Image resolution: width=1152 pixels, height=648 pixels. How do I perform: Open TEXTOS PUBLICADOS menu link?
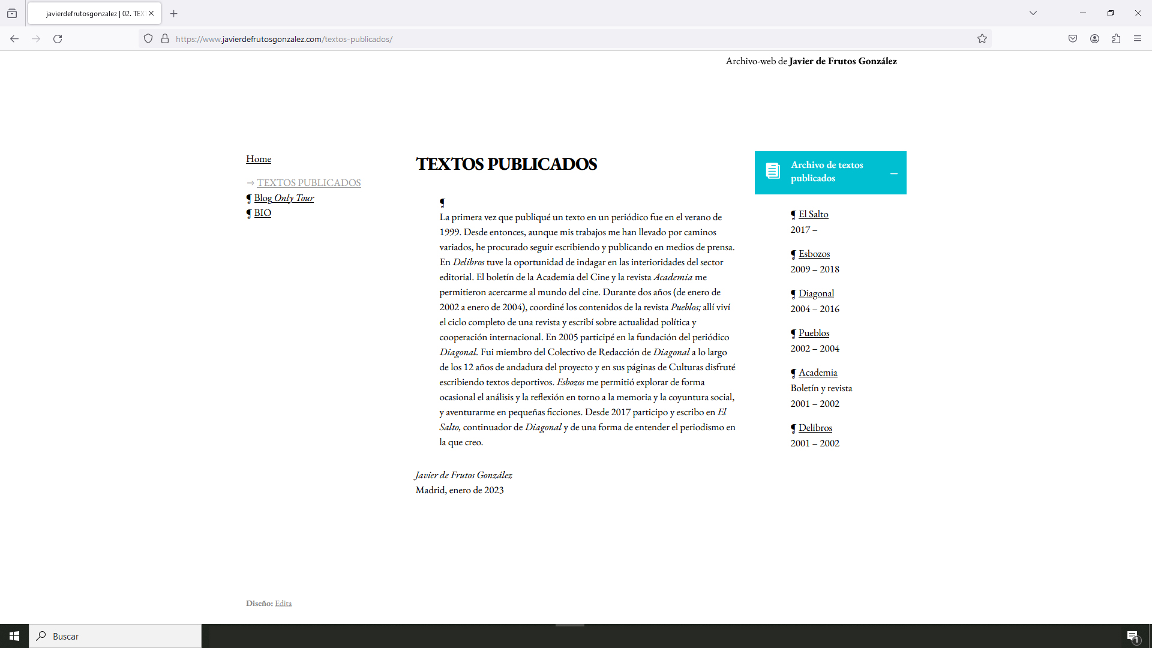pyautogui.click(x=309, y=183)
